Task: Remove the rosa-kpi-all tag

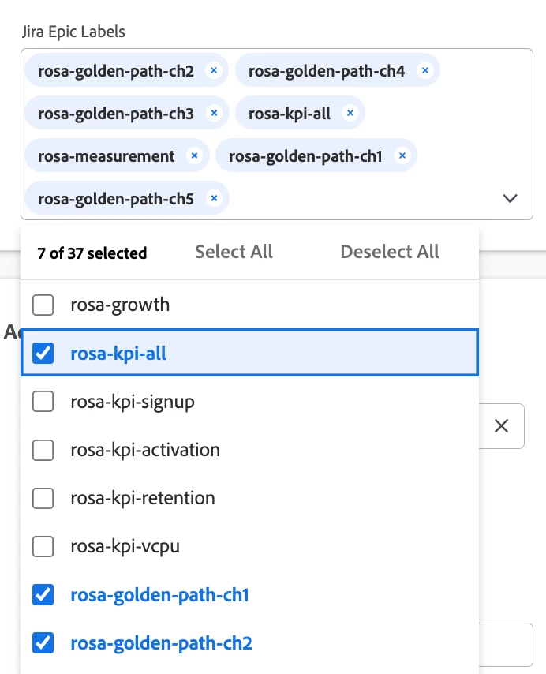Action: 350,114
